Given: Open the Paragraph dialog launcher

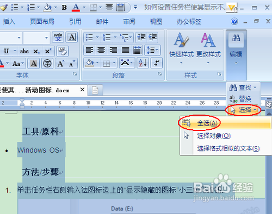Looking at the screenshot, I should coord(160,74).
